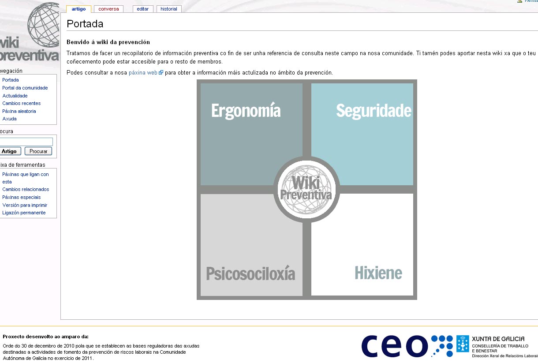This screenshot has width=538, height=363.
Task: Click the user icon at top right
Action: tap(520, 1)
